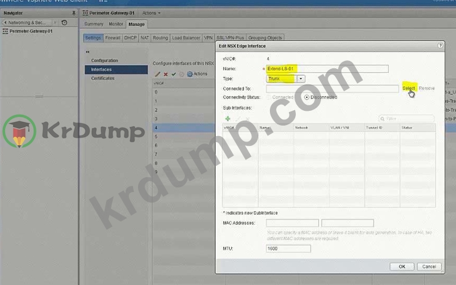This screenshot has width=456, height=285.
Task: Select vNIC row 0 in interfaces table
Action: pos(184,92)
